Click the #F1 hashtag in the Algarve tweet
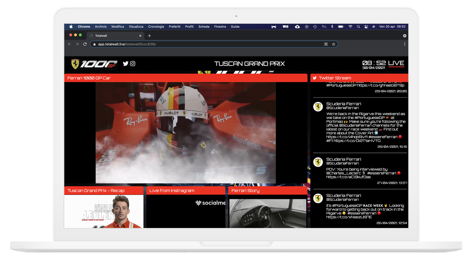This screenshot has height=270, width=476. point(329,141)
